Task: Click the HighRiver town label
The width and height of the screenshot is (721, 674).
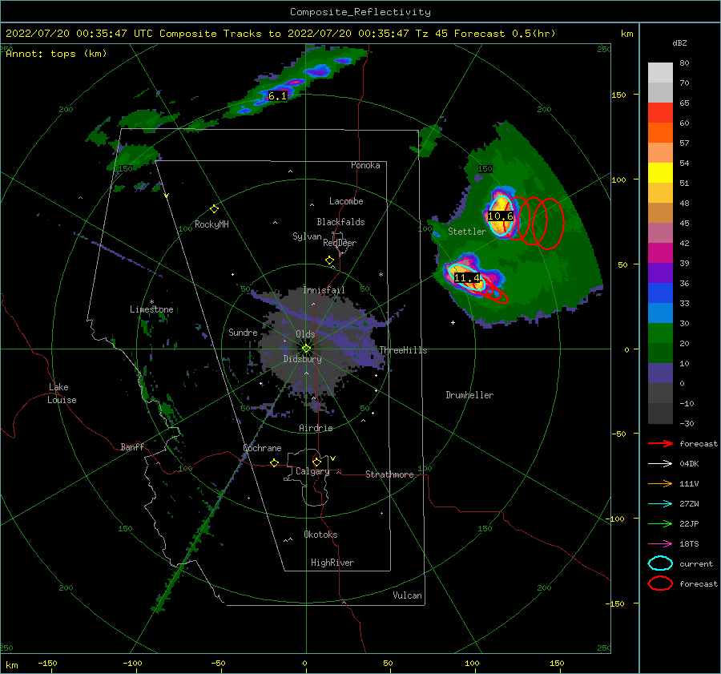Action: 332,563
